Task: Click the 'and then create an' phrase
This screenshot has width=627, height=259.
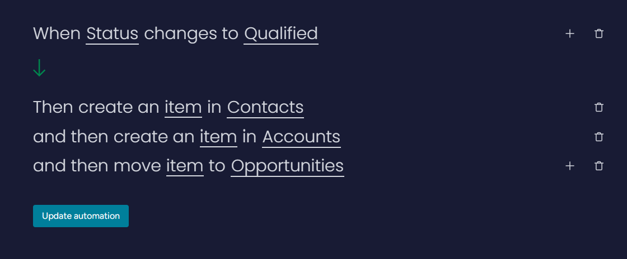Action: point(114,137)
